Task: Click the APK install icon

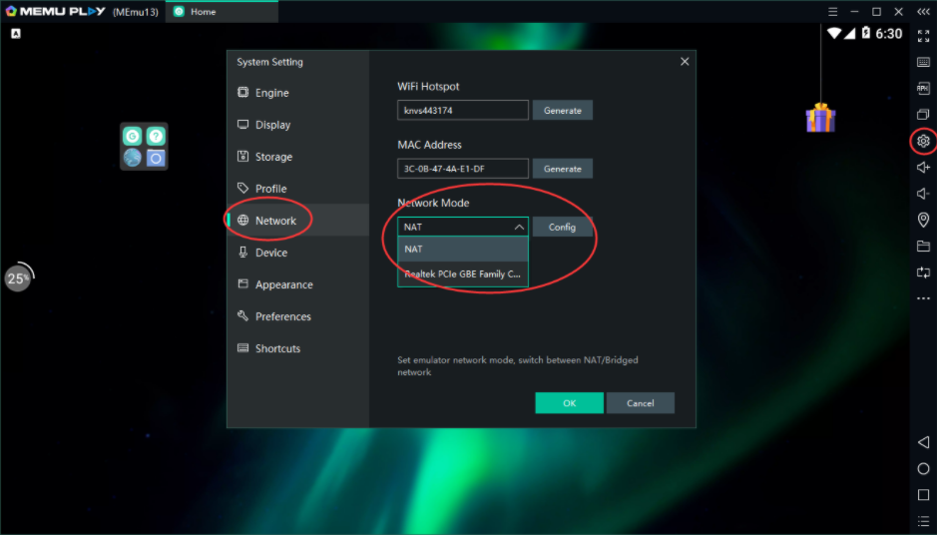Action: coord(923,88)
